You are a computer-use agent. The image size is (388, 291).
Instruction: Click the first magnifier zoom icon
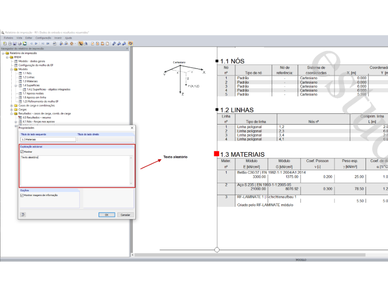(61, 43)
